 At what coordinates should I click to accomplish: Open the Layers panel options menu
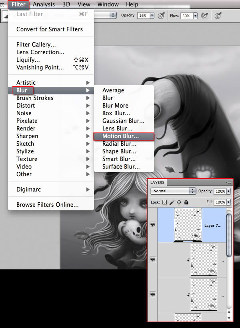click(228, 182)
